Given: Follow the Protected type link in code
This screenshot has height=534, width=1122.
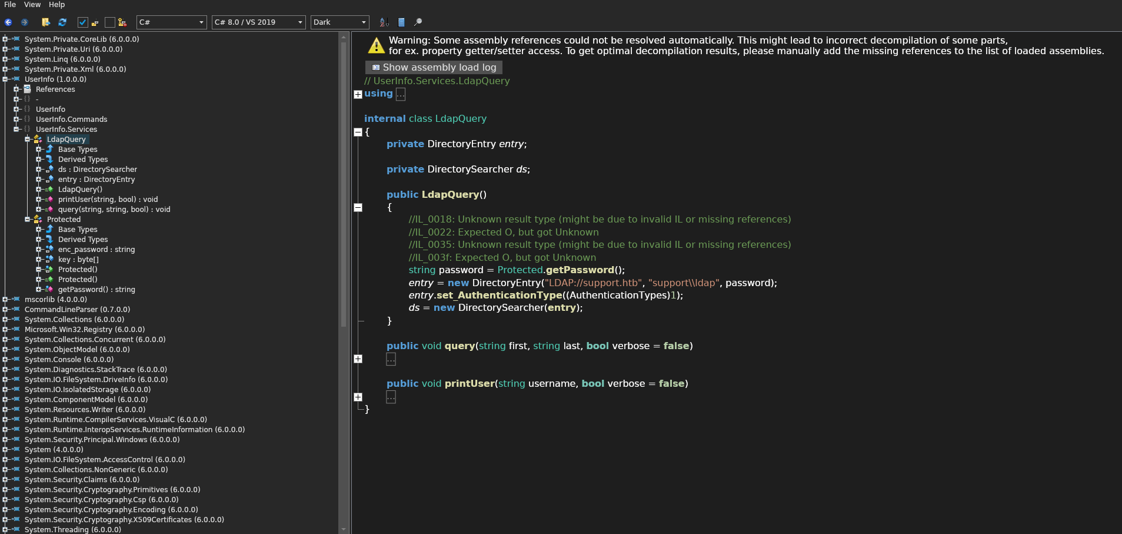Looking at the screenshot, I should pos(520,270).
